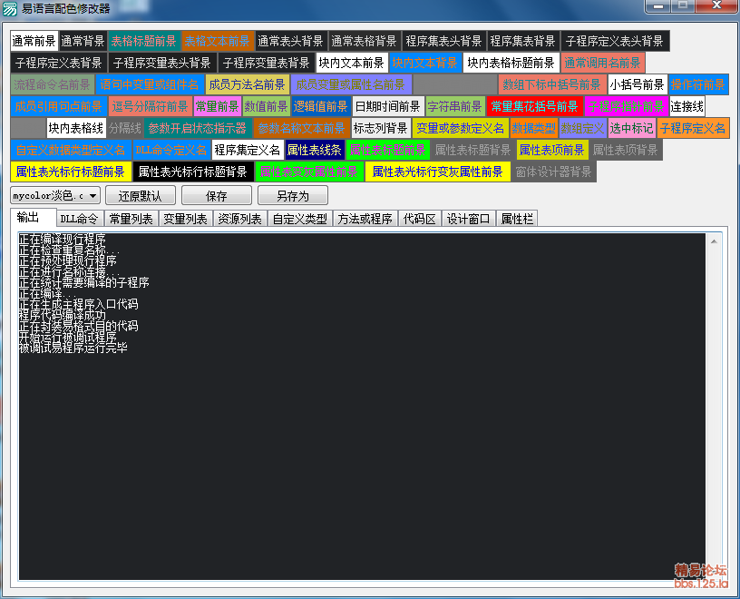Choose the 窗体设计器背景 color swatch

point(553,172)
